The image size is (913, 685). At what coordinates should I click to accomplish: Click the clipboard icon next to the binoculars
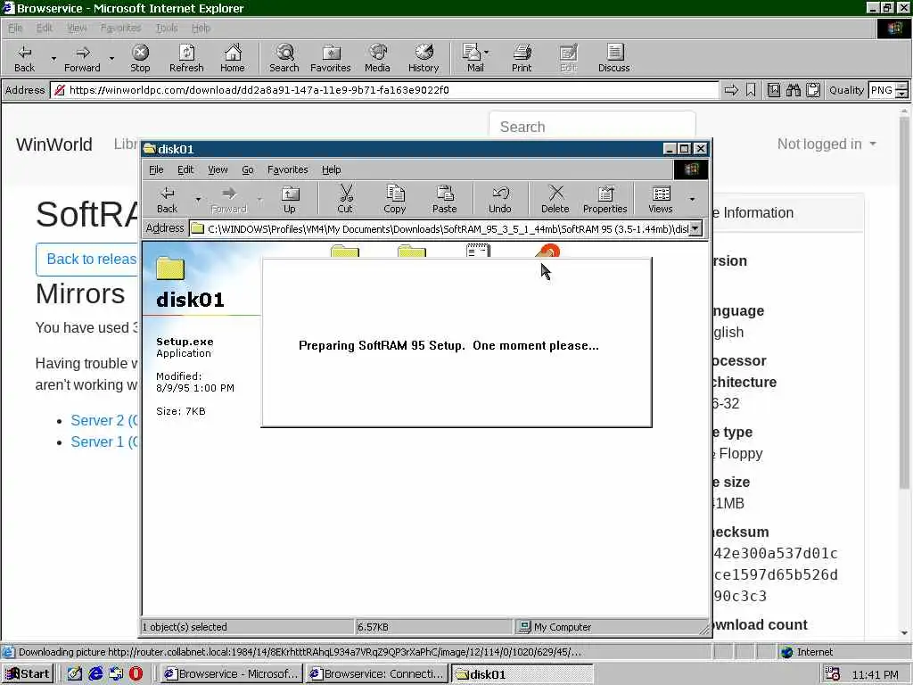tap(813, 90)
